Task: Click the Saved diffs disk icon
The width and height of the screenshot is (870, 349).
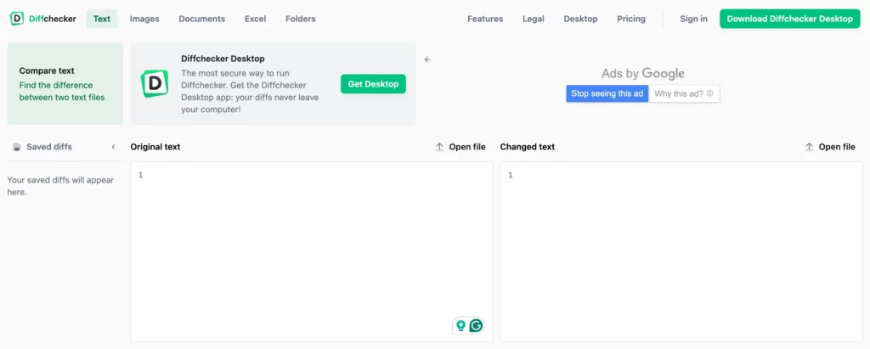Action: pyautogui.click(x=17, y=147)
